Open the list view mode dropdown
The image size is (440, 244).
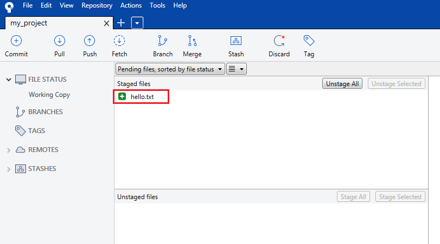coord(236,69)
